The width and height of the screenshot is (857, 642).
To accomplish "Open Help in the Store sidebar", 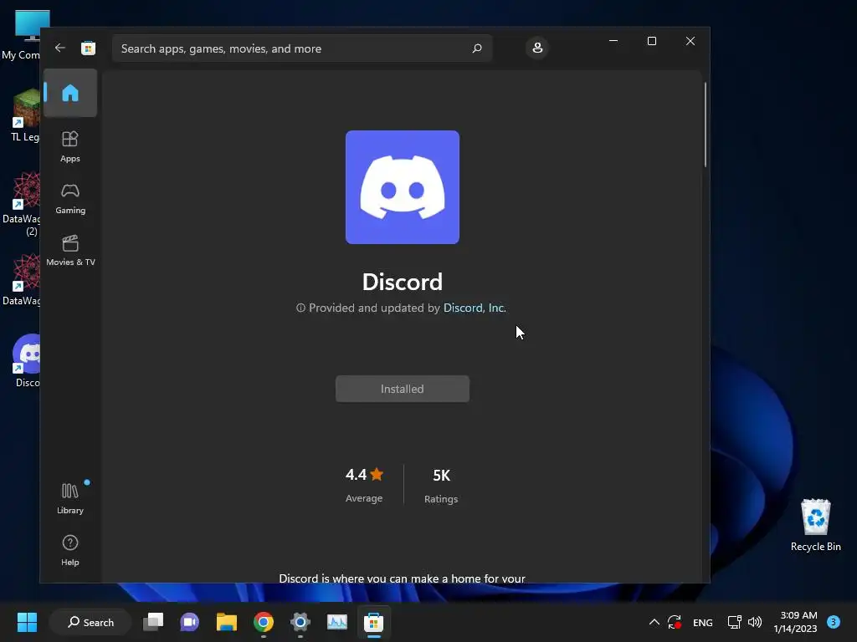I will click(70, 550).
